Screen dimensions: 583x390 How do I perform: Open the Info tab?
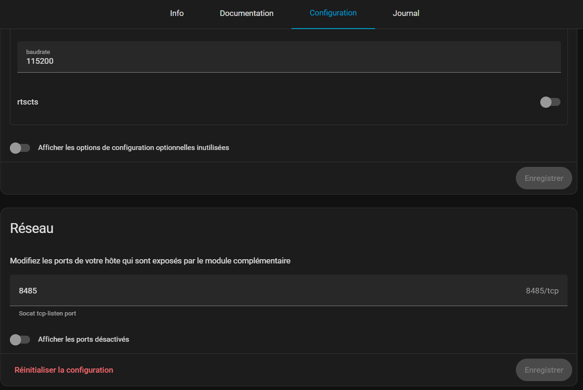pyautogui.click(x=176, y=13)
